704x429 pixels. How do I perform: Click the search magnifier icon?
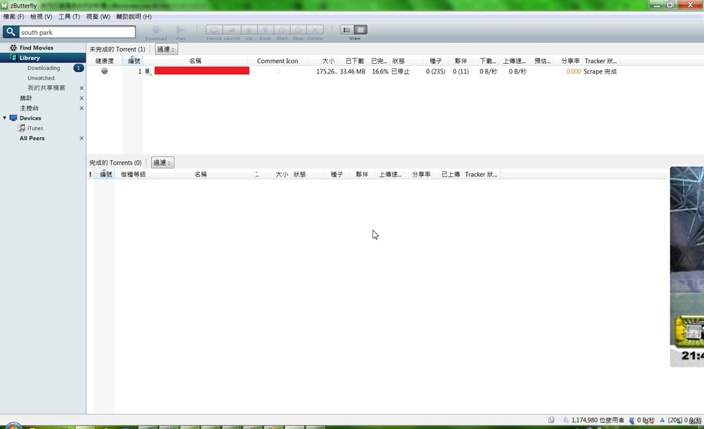click(x=11, y=32)
